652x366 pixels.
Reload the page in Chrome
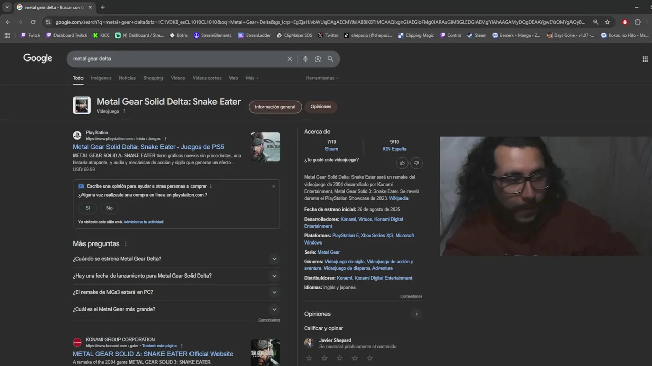[33, 22]
